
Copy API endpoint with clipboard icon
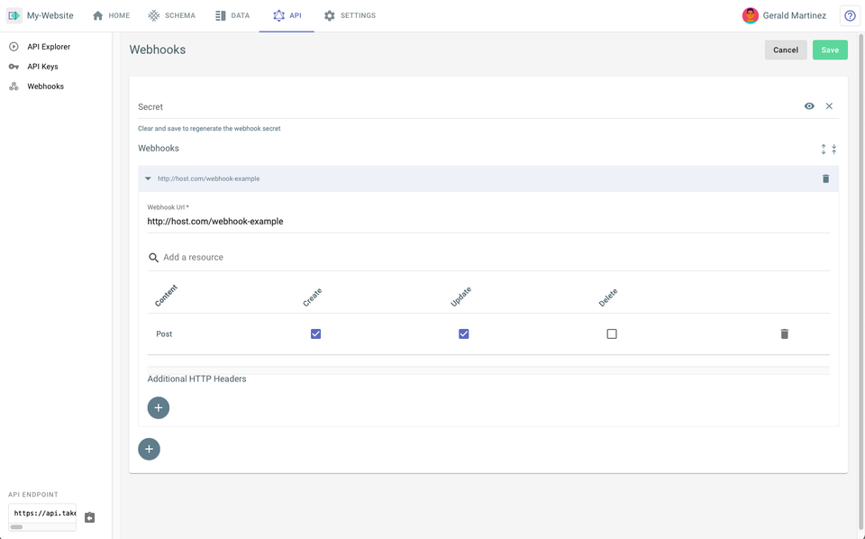click(89, 517)
